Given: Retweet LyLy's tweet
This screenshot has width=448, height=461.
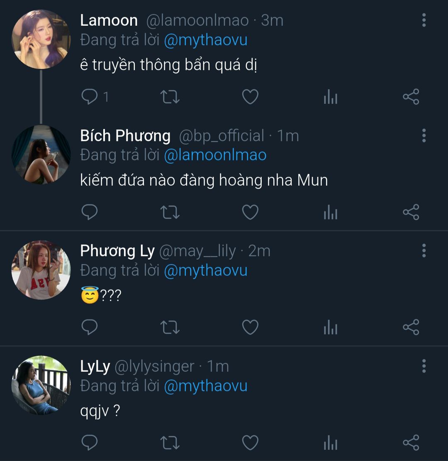Looking at the screenshot, I should click(x=170, y=443).
